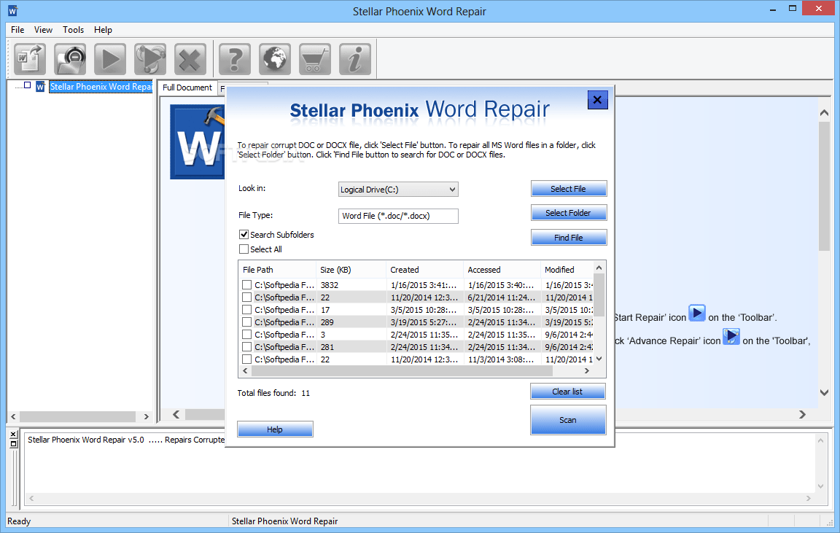Switch to the Full Document tab
840x533 pixels.
[187, 87]
